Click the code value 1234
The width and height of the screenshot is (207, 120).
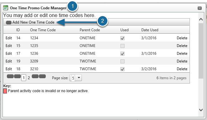point(34,38)
